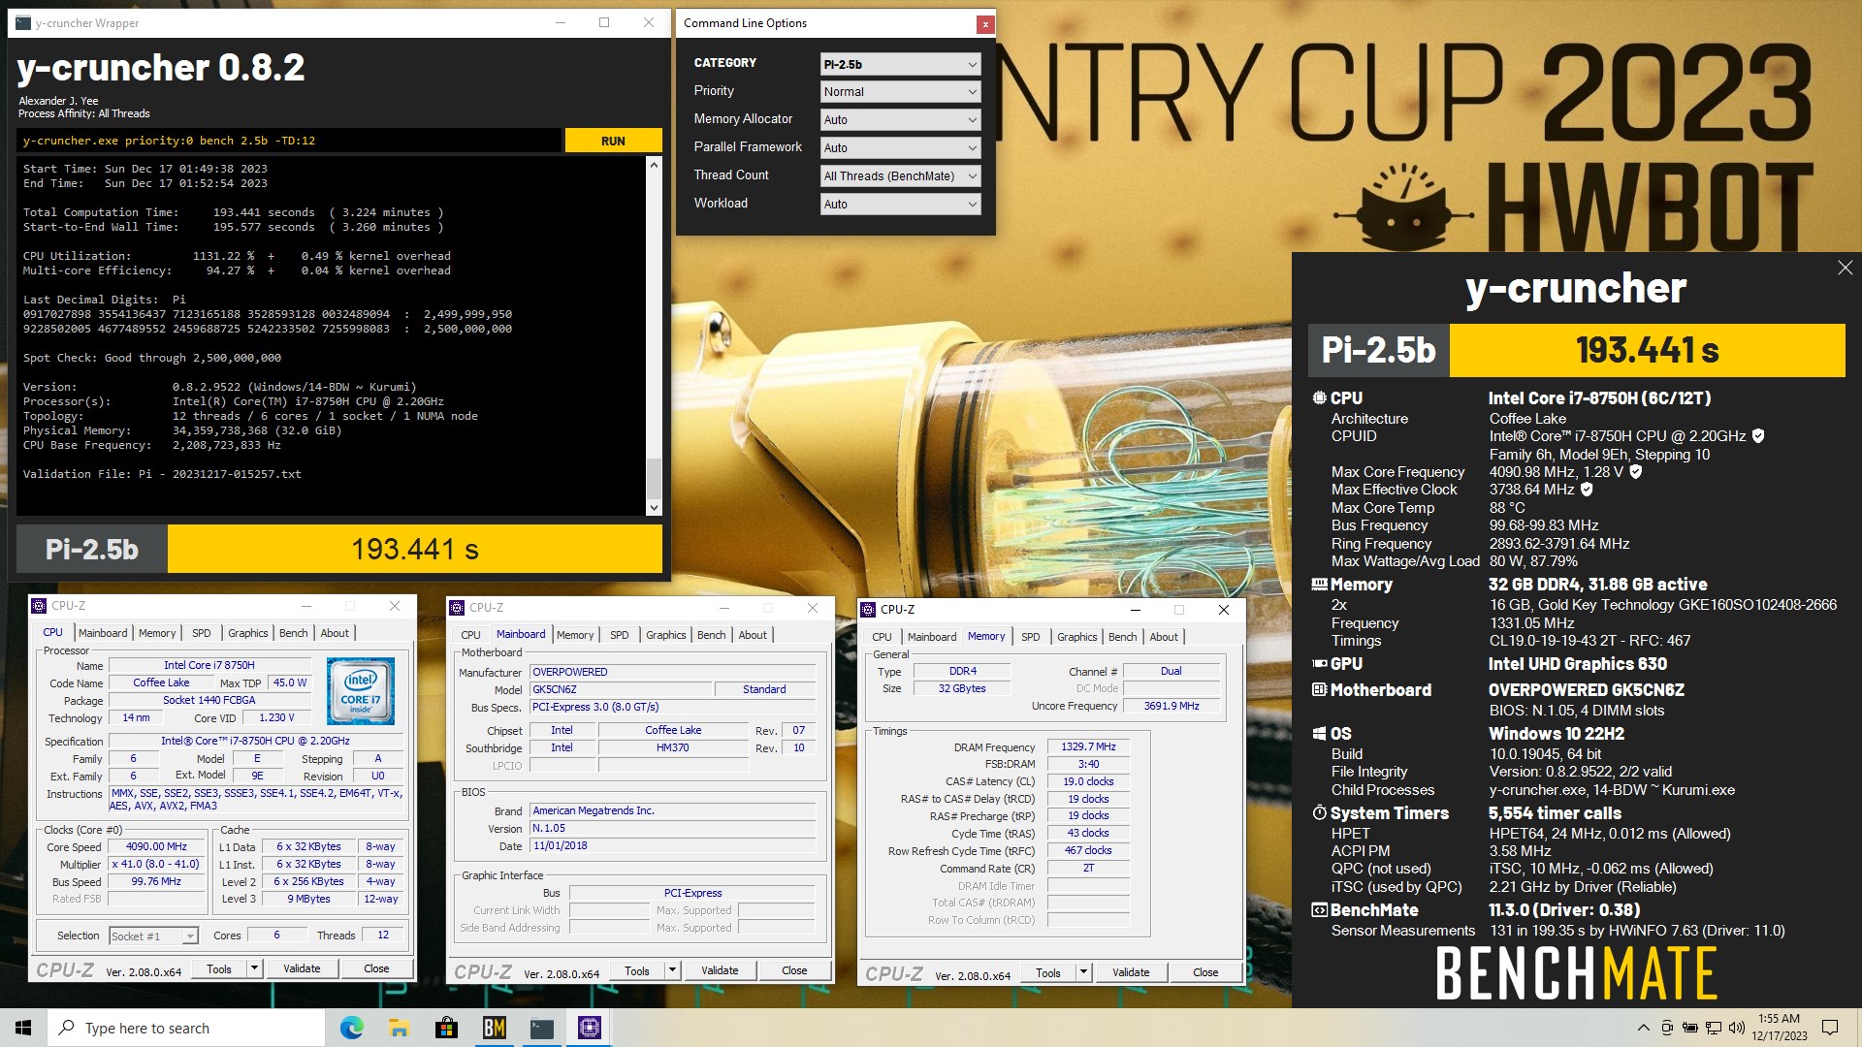Click Tools button in right CPU-Z window
The width and height of the screenshot is (1862, 1047).
(x=1048, y=972)
